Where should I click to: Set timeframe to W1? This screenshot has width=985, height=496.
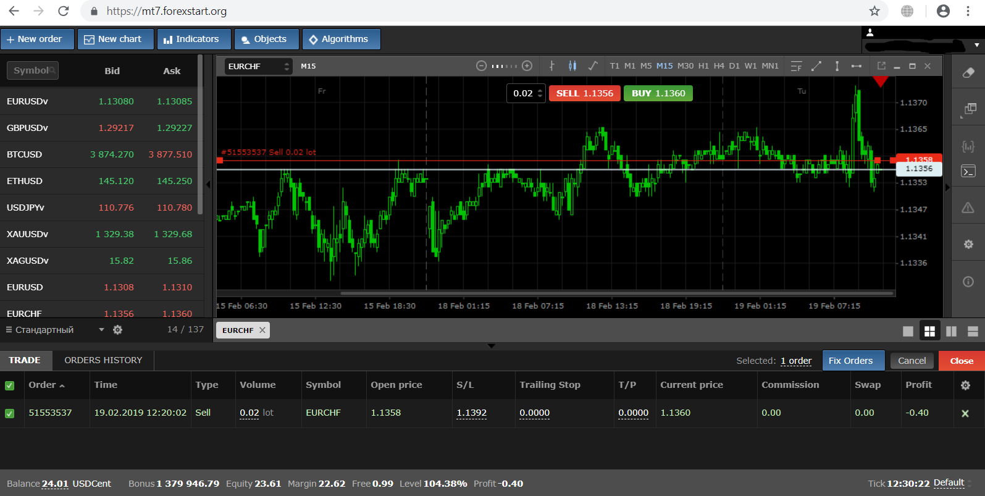750,65
